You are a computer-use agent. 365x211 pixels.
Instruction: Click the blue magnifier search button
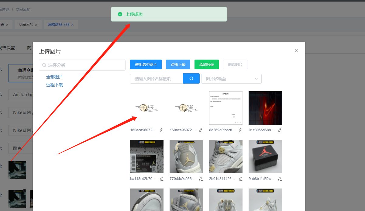[191, 78]
